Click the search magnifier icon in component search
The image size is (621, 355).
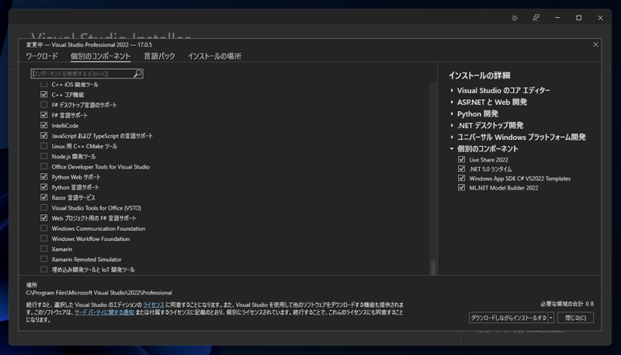(138, 73)
